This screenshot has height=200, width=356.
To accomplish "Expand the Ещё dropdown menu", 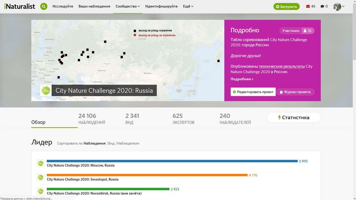I will point(188,6).
